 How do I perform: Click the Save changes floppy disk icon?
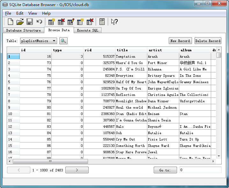30,22
